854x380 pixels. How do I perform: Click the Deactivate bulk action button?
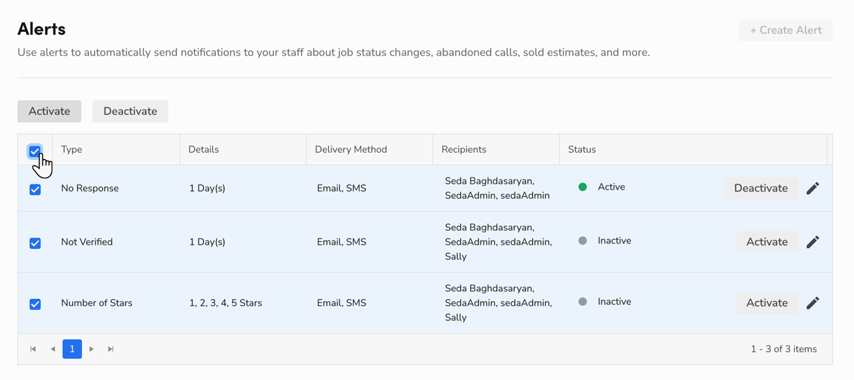coord(130,111)
